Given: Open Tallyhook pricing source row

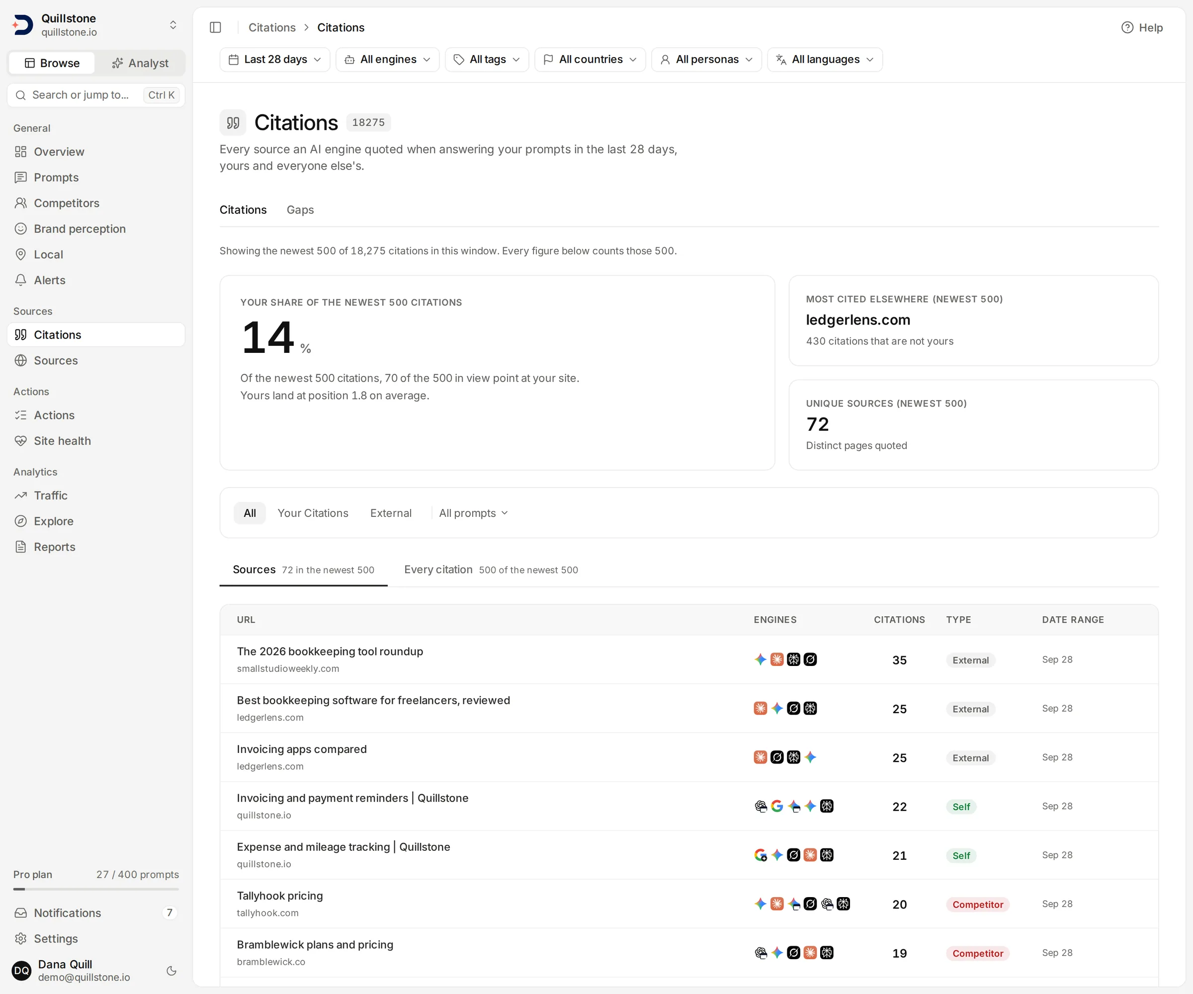Looking at the screenshot, I should point(688,904).
